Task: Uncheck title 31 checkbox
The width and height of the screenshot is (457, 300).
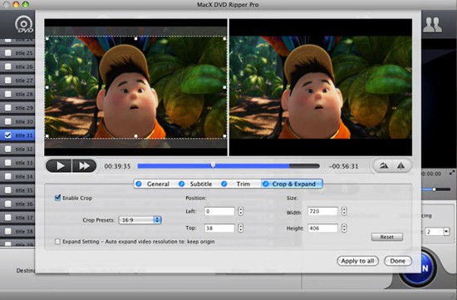Action: click(x=7, y=135)
